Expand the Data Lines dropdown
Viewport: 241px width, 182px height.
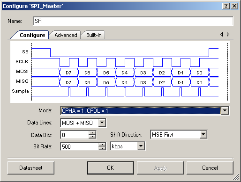coord(102,123)
